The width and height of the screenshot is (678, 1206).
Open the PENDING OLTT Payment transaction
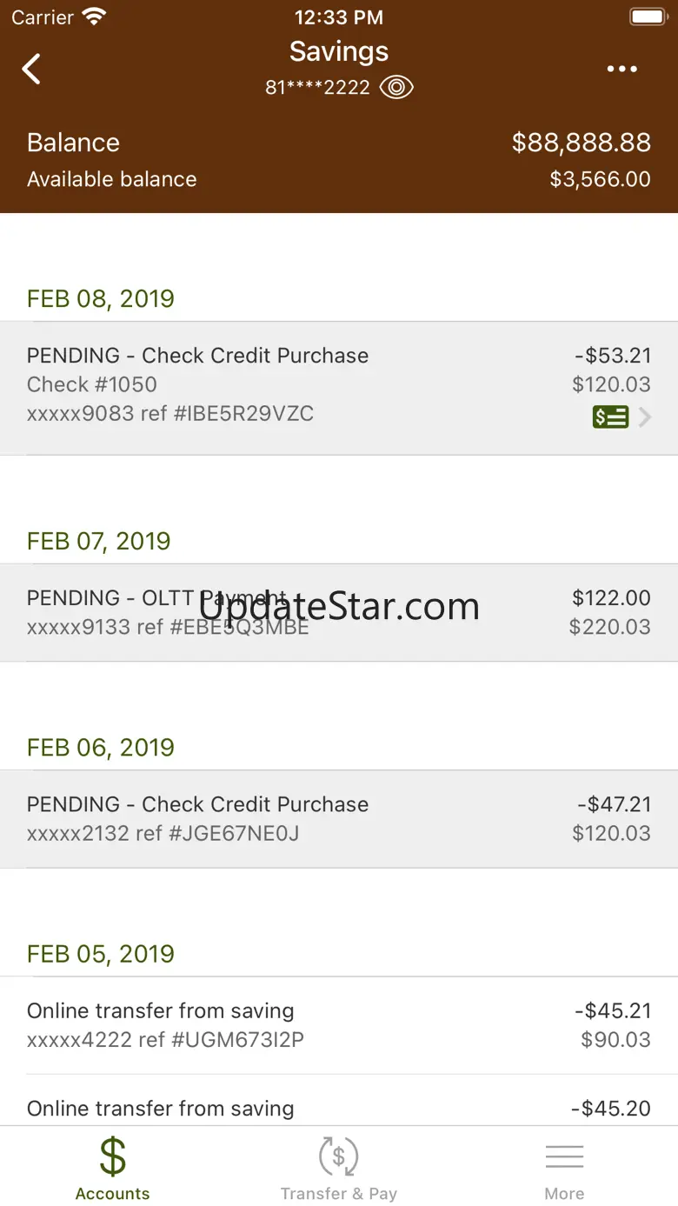[x=339, y=612]
